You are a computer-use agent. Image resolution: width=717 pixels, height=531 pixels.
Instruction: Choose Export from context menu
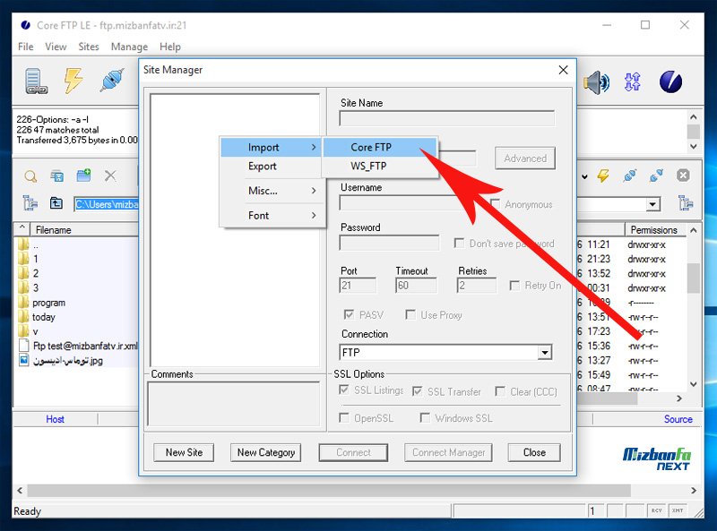263,166
